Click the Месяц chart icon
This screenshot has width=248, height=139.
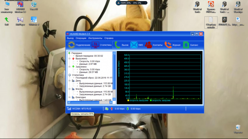click(73, 89)
